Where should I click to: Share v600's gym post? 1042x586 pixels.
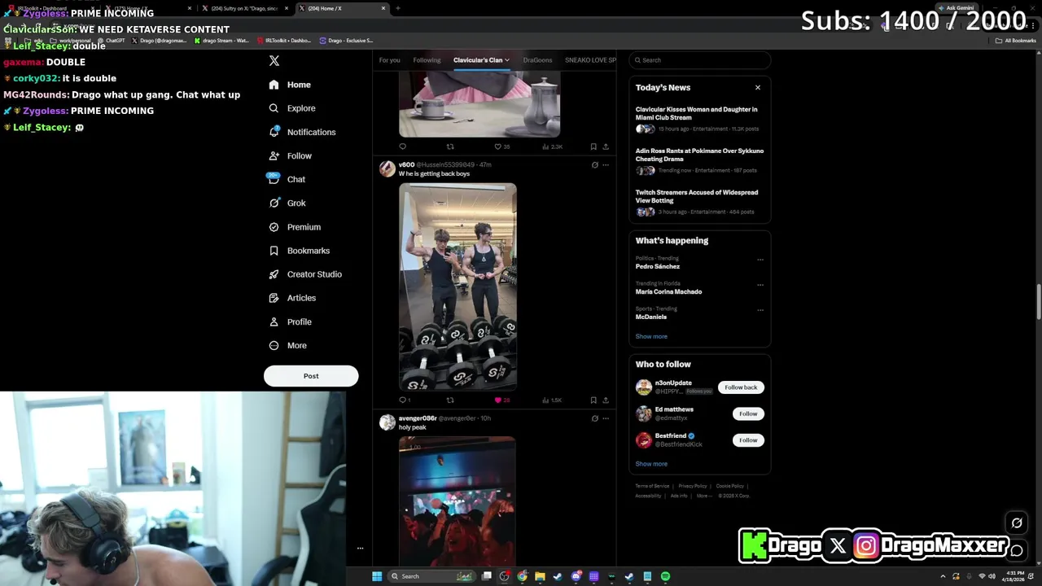click(x=605, y=400)
